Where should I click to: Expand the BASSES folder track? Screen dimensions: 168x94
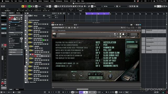click(26, 46)
